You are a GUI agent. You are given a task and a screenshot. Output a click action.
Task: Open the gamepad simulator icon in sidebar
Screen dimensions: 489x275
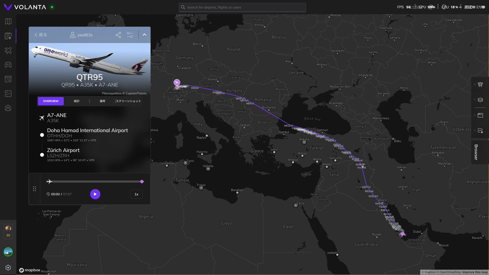8,65
